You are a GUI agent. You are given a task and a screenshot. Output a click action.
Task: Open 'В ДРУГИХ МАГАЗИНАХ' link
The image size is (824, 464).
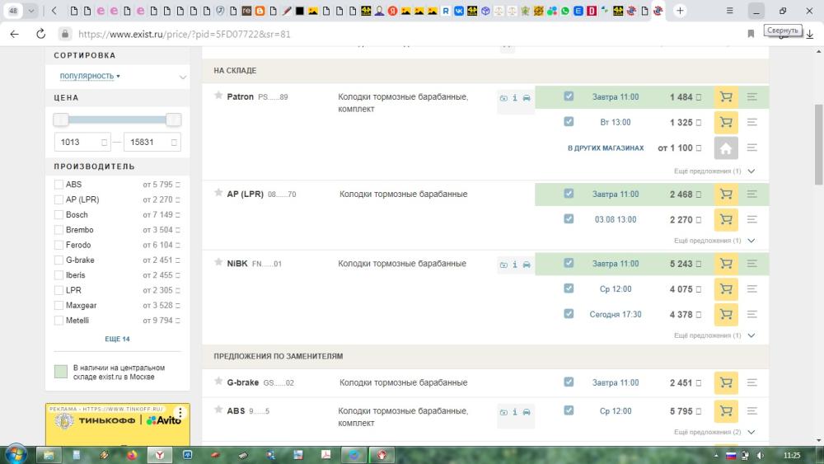[606, 148]
